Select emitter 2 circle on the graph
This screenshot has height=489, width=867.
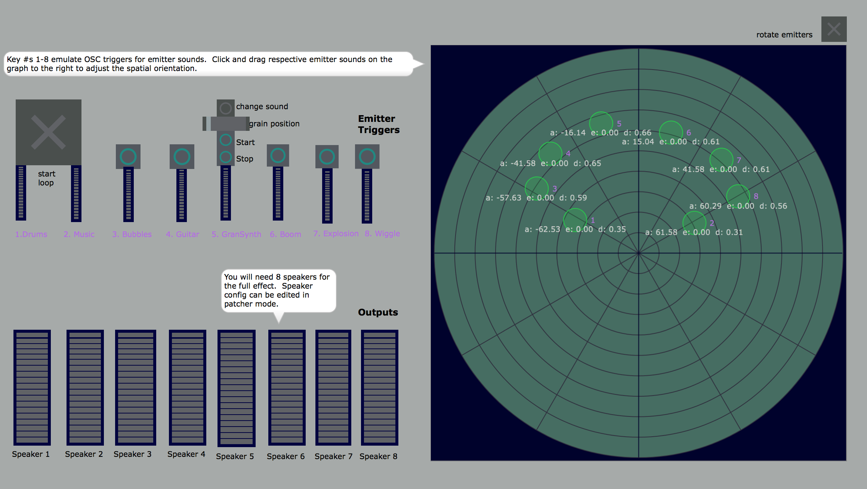694,223
